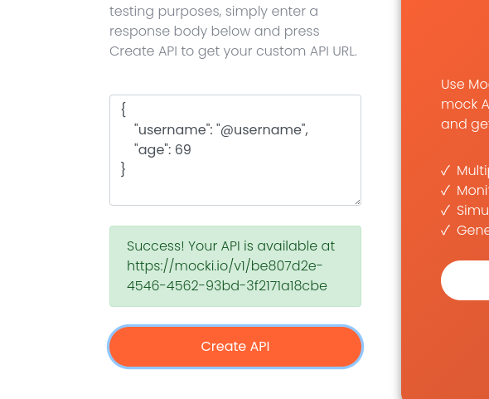Viewport: 489px width, 399px height.
Task: Click the closing curly brace in editor
Action: 123,169
